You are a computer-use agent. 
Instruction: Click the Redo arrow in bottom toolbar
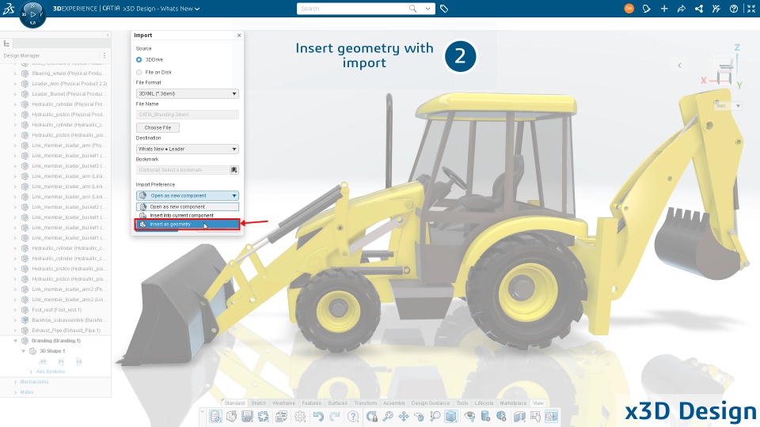[x=334, y=417]
